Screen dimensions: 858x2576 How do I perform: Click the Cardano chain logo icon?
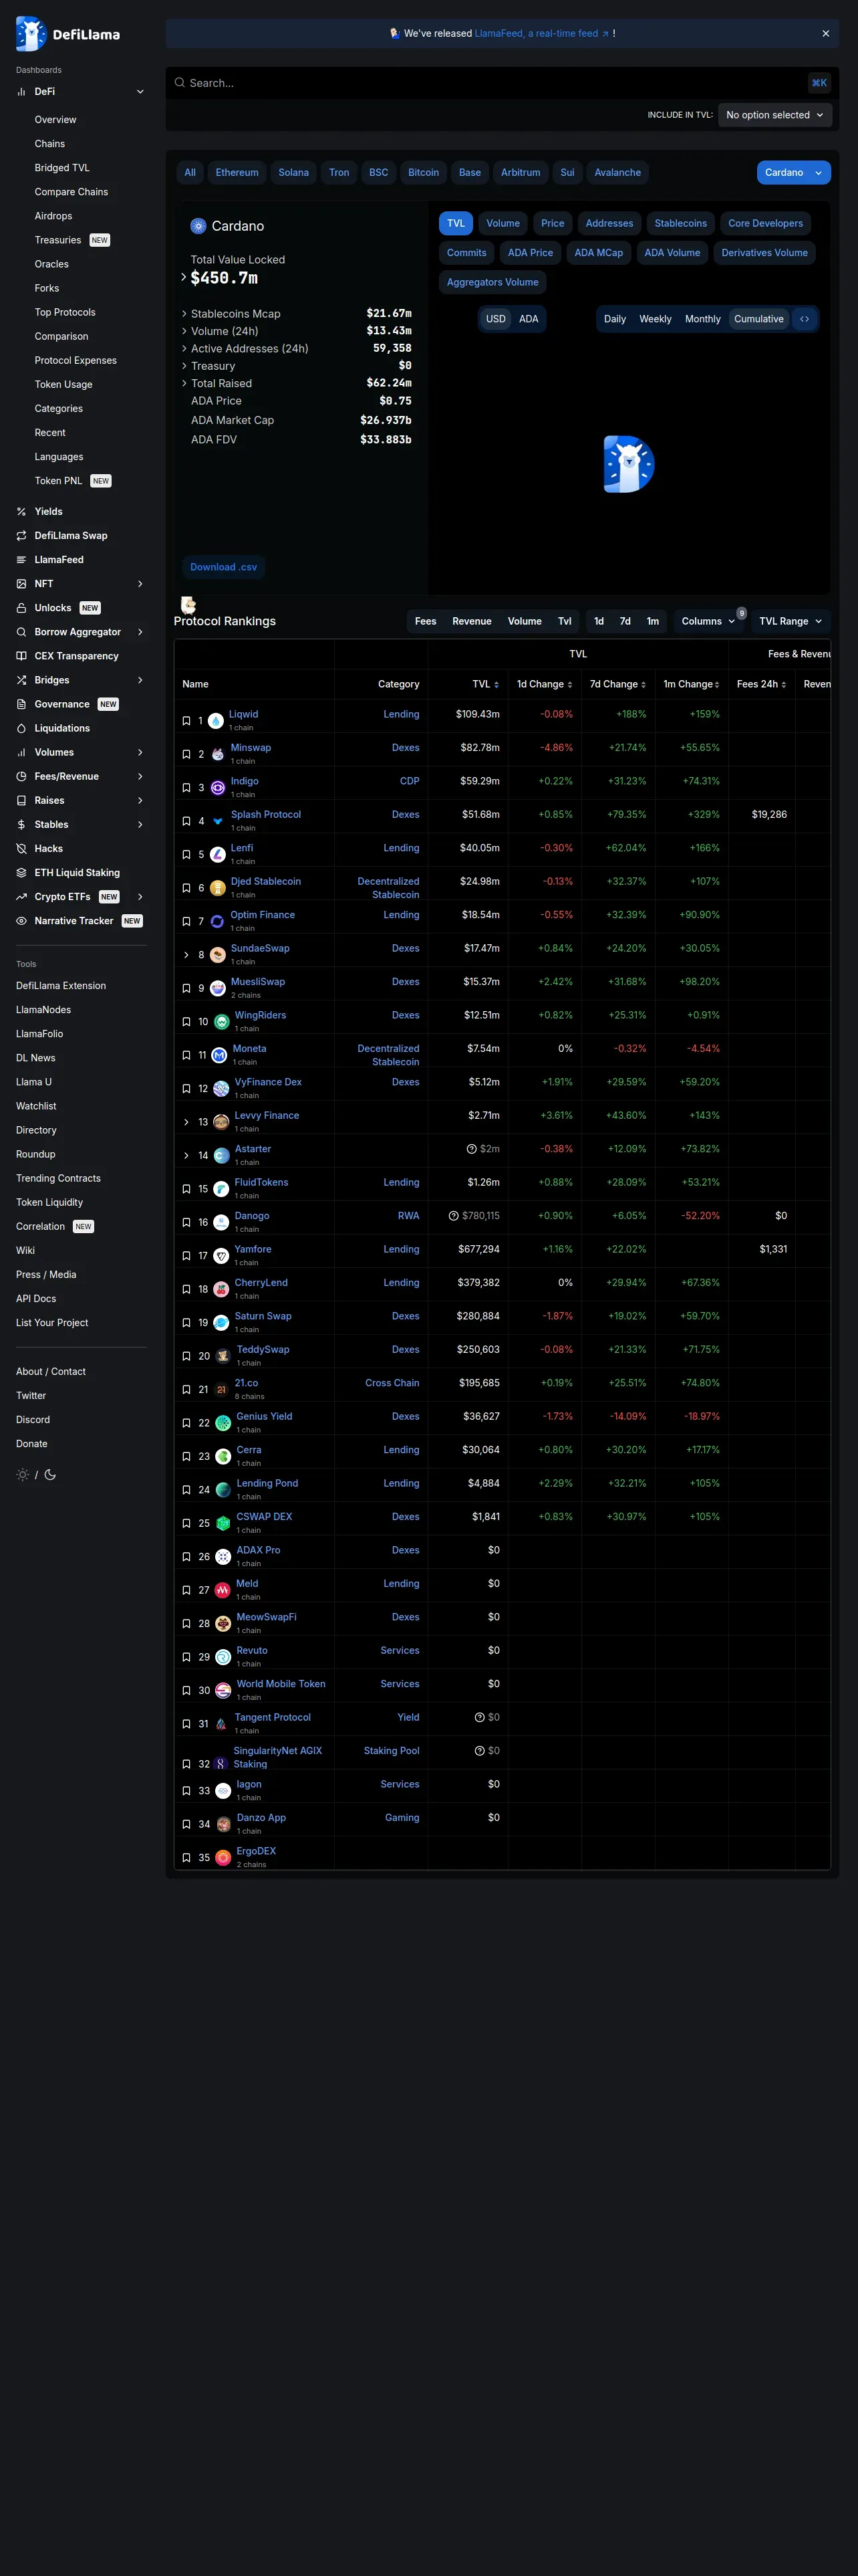pos(198,226)
